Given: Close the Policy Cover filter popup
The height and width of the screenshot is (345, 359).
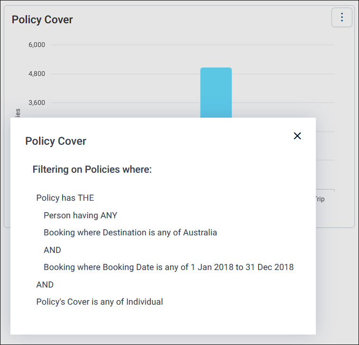Looking at the screenshot, I should (297, 136).
